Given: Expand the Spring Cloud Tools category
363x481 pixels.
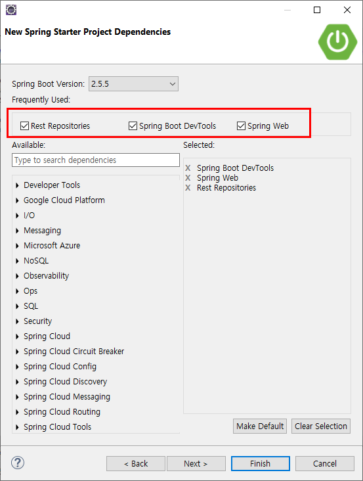Looking at the screenshot, I should coord(17,427).
